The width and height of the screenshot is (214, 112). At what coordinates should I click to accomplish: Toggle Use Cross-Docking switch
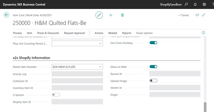(x=153, y=43)
